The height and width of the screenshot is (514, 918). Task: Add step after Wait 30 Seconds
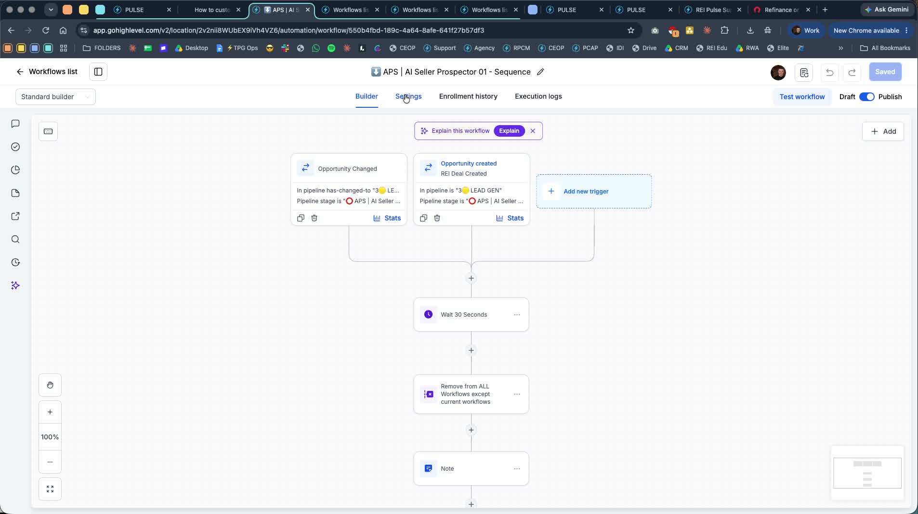(471, 350)
